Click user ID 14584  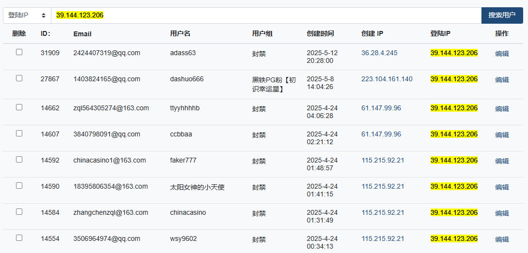click(50, 213)
